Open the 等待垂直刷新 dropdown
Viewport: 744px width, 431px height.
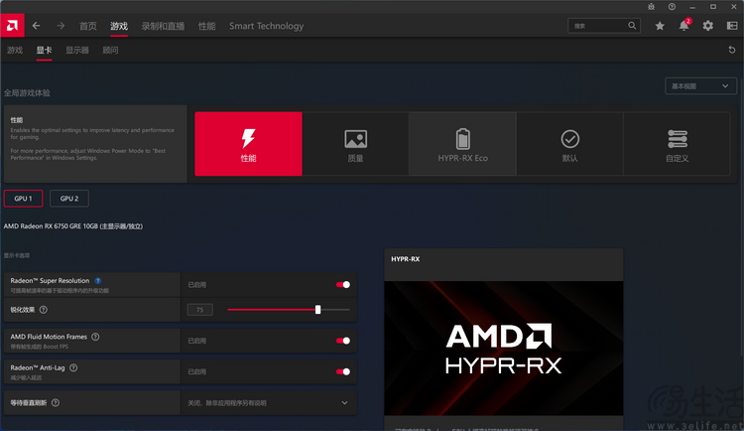[268, 403]
